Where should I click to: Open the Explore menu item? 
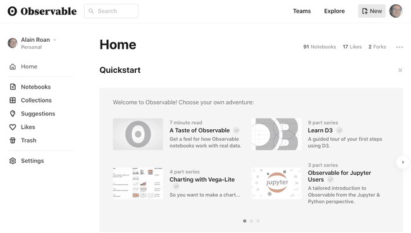[334, 11]
